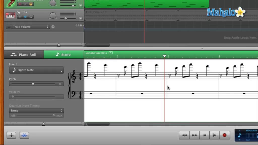Screen dimensions: 258x145
Task: Click the Upright Jazz Bass pan knob
Action: coord(53,3)
